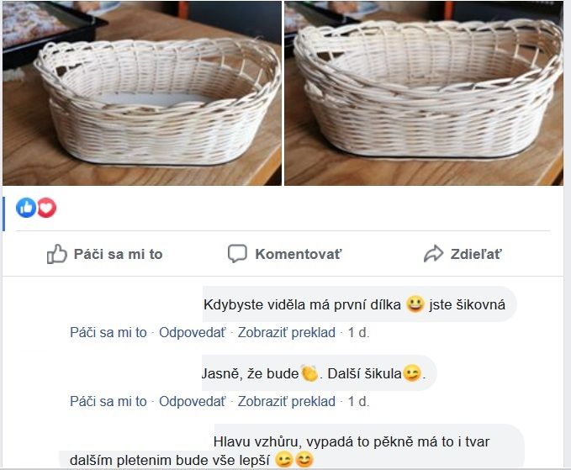Image resolution: width=571 pixels, height=470 pixels.
Task: Open the left basket photo
Action: 142,92
